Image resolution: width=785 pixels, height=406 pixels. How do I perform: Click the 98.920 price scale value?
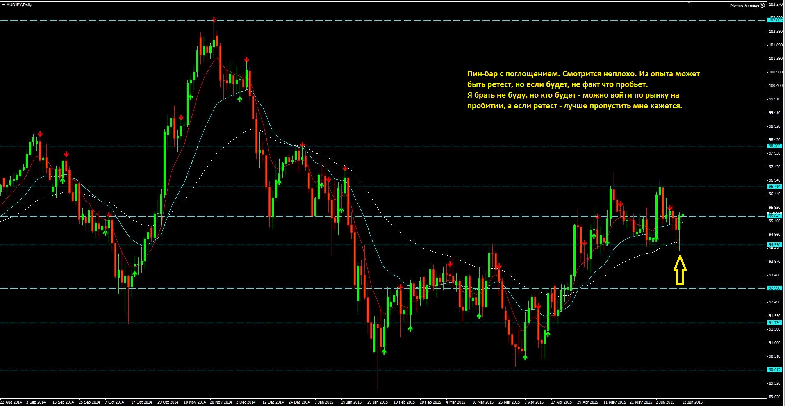[776, 126]
